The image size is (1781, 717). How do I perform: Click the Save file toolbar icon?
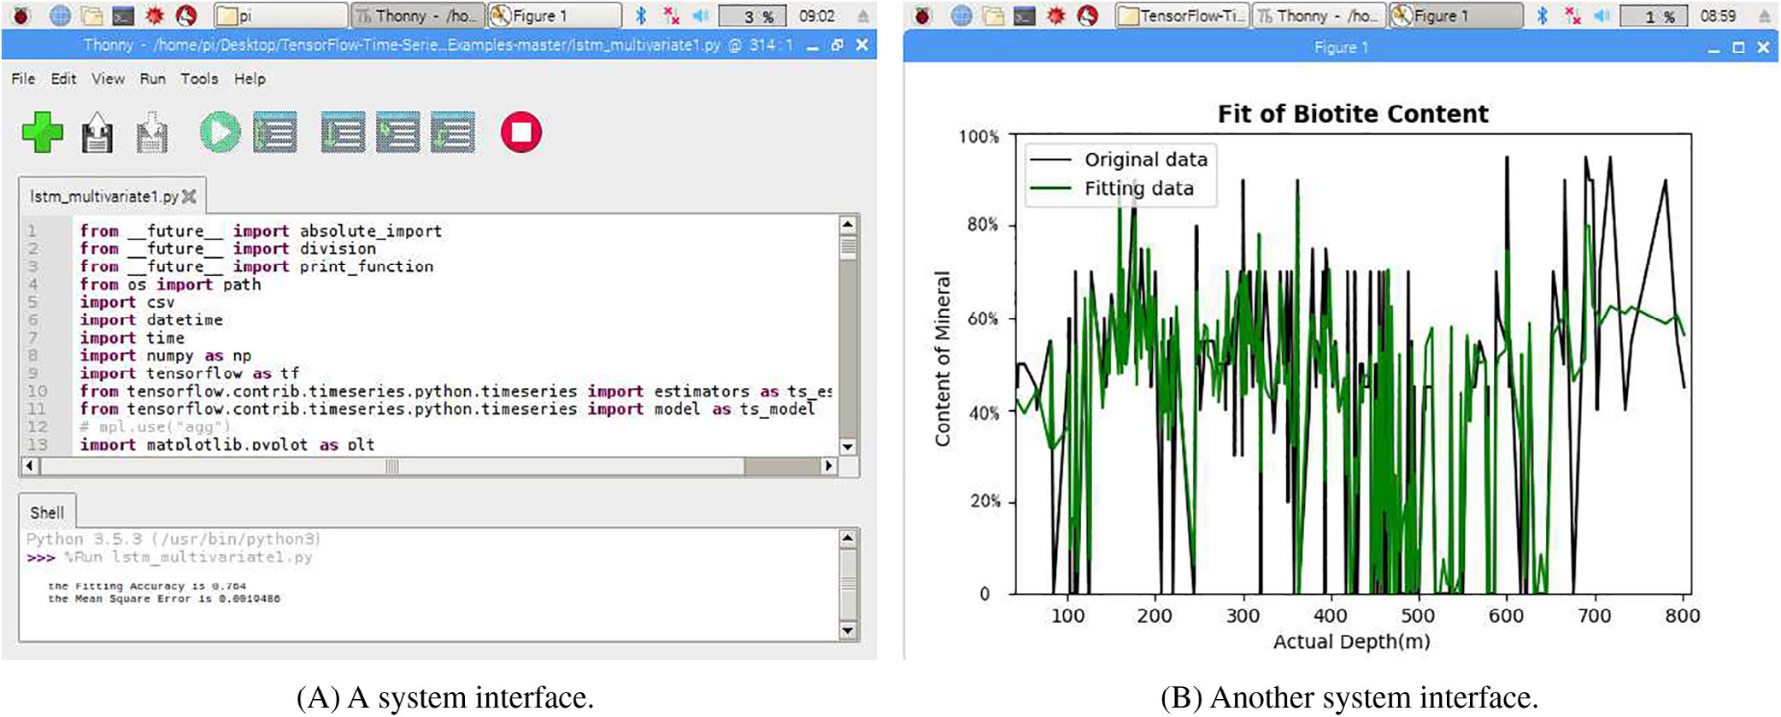pyautogui.click(x=152, y=133)
